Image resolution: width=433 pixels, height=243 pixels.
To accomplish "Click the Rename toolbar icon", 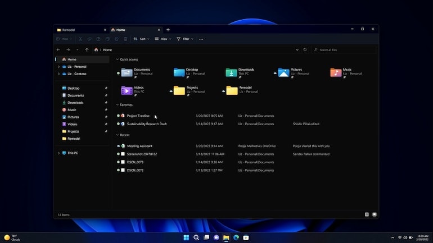I will 107,39.
